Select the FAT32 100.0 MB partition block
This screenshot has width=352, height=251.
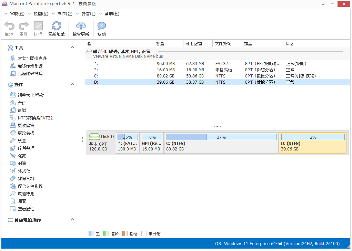(128, 143)
